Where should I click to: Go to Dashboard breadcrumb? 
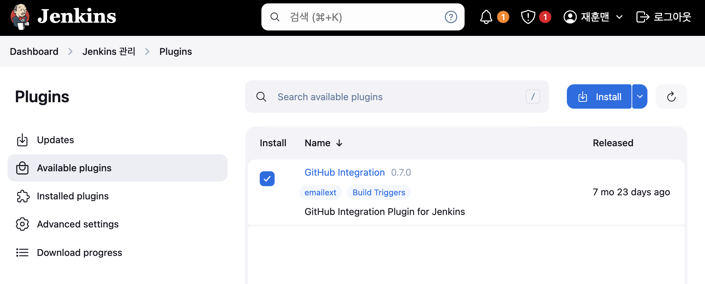point(34,51)
